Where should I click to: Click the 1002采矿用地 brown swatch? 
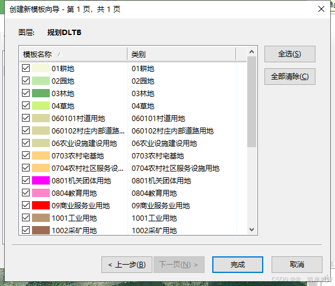(41, 230)
